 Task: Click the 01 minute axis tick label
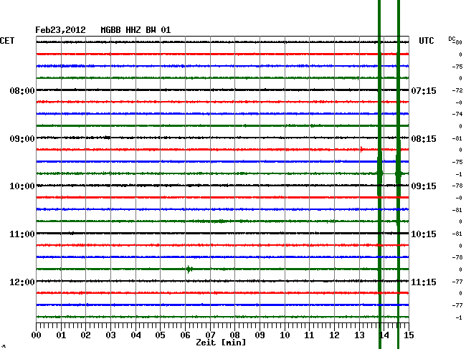click(61, 335)
